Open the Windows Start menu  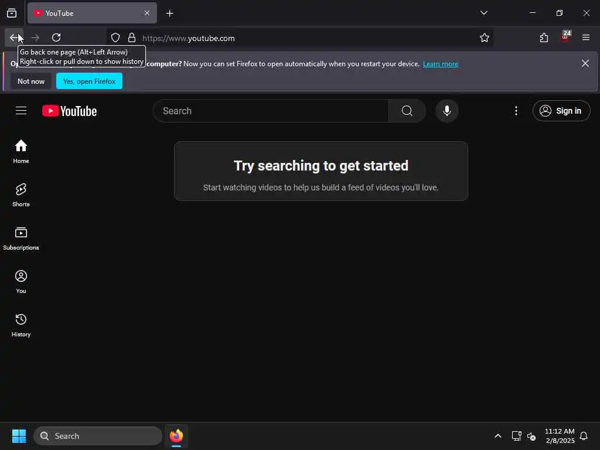click(x=19, y=436)
